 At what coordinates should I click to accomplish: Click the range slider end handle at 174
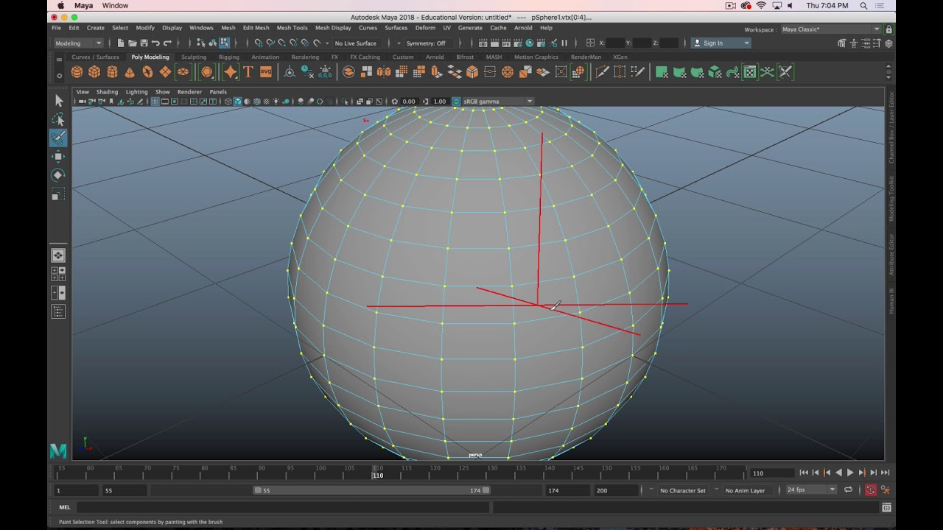485,490
